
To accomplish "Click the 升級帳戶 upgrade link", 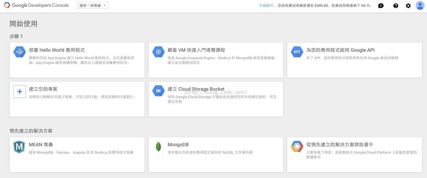I will (266, 5).
